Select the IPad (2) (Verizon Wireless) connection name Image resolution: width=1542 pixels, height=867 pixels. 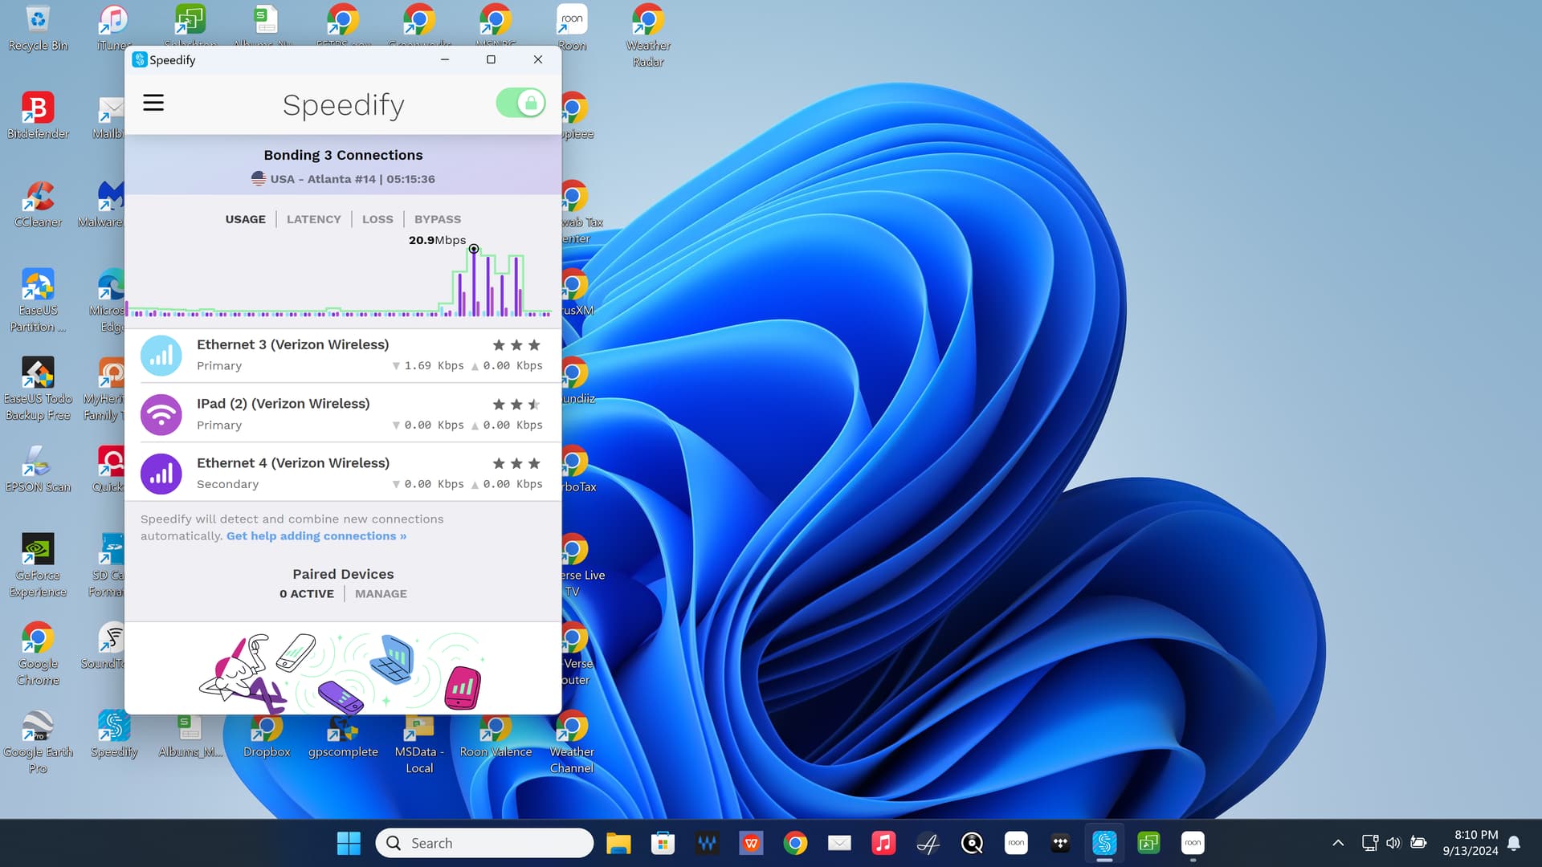coord(284,404)
